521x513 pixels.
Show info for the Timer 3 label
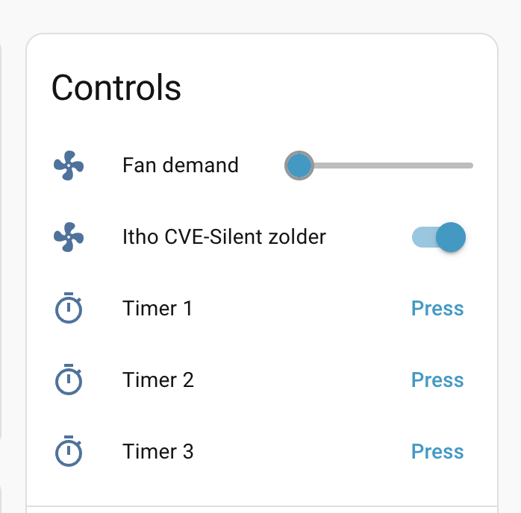coord(158,451)
